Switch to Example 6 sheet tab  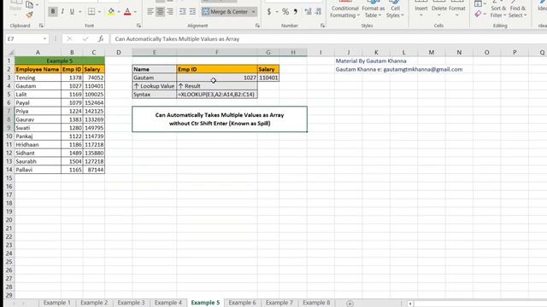point(242,303)
